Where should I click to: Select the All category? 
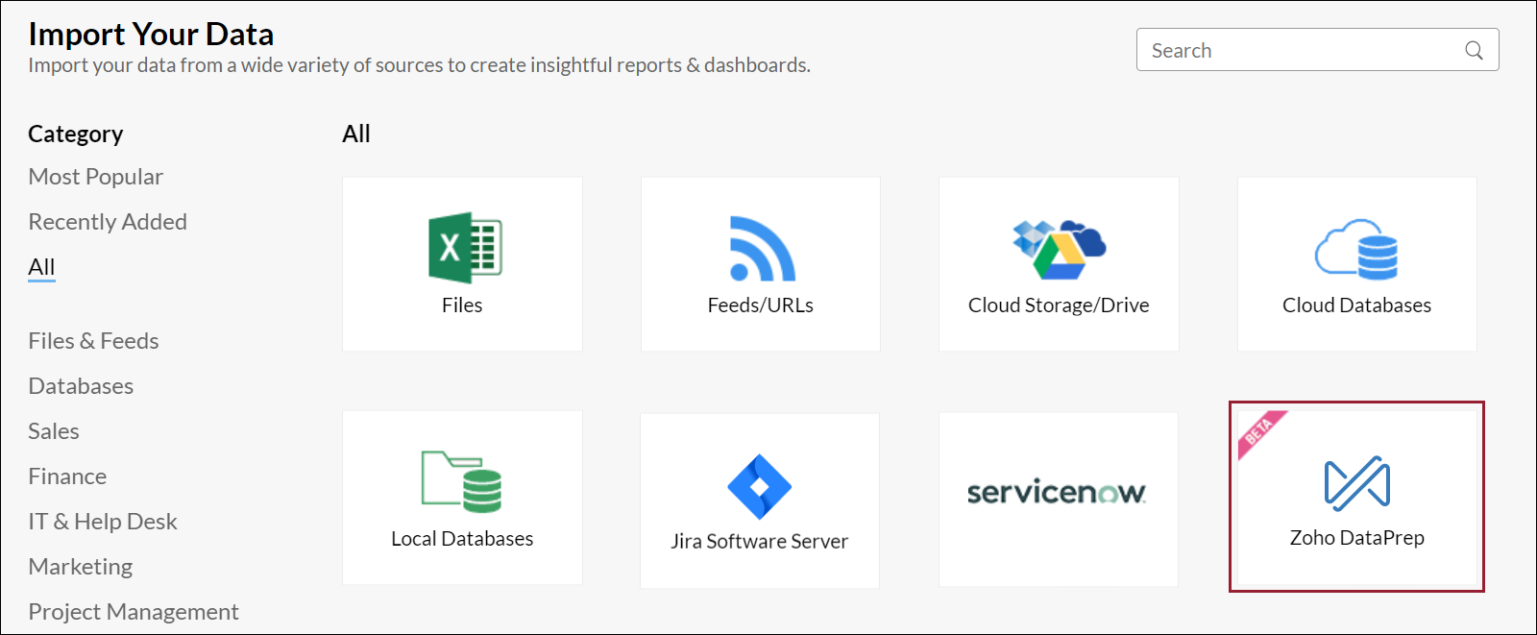41,266
